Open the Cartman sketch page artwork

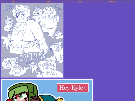(x=32, y=40)
